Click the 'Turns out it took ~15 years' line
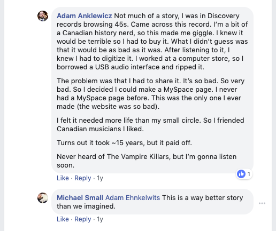Viewport: 276px width, 231px height. [124, 143]
